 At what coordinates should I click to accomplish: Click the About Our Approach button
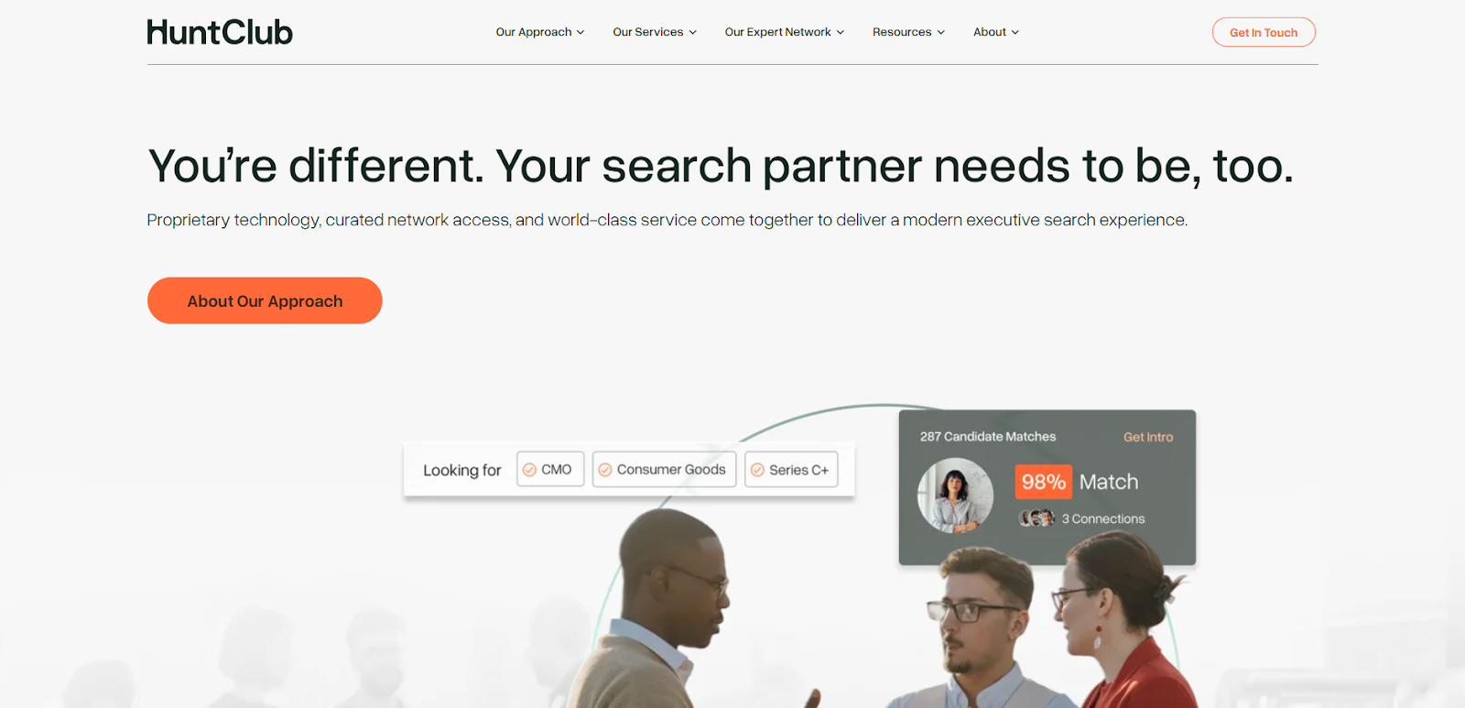[x=265, y=300]
